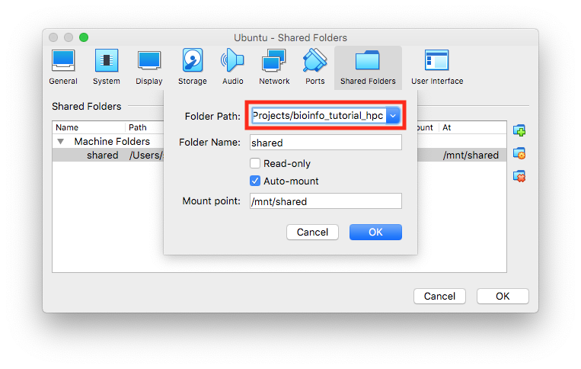581x369 pixels.
Task: Switch to the Shared Folders tab
Action: click(368, 68)
